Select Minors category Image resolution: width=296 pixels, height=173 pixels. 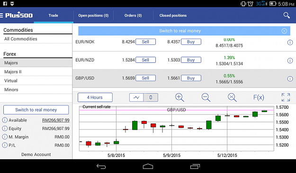(x=36, y=89)
